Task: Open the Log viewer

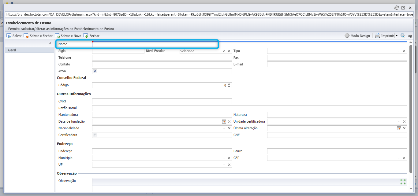Action: coord(406,36)
